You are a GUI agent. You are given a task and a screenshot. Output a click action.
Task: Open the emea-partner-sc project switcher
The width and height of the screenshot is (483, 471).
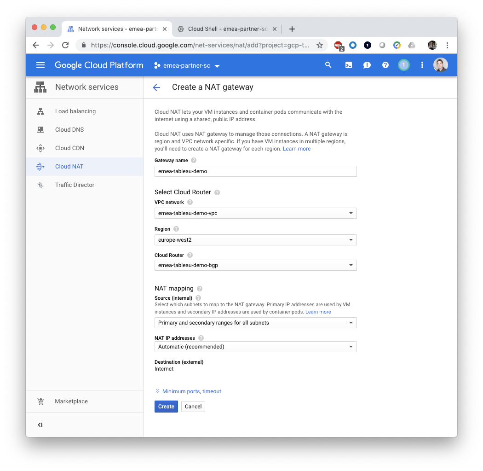pyautogui.click(x=186, y=65)
